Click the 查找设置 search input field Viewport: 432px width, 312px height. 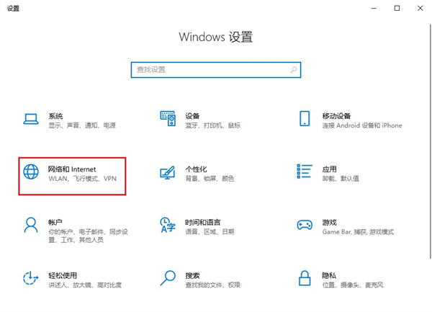click(209, 69)
